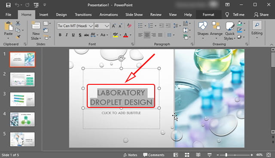Click to add subtitle placeholder
Viewport: 275px width, 158px height.
(x=121, y=113)
